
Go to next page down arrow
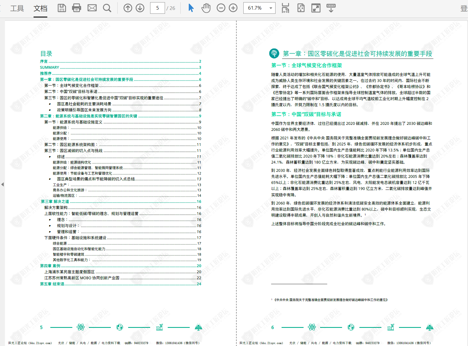coord(140,8)
